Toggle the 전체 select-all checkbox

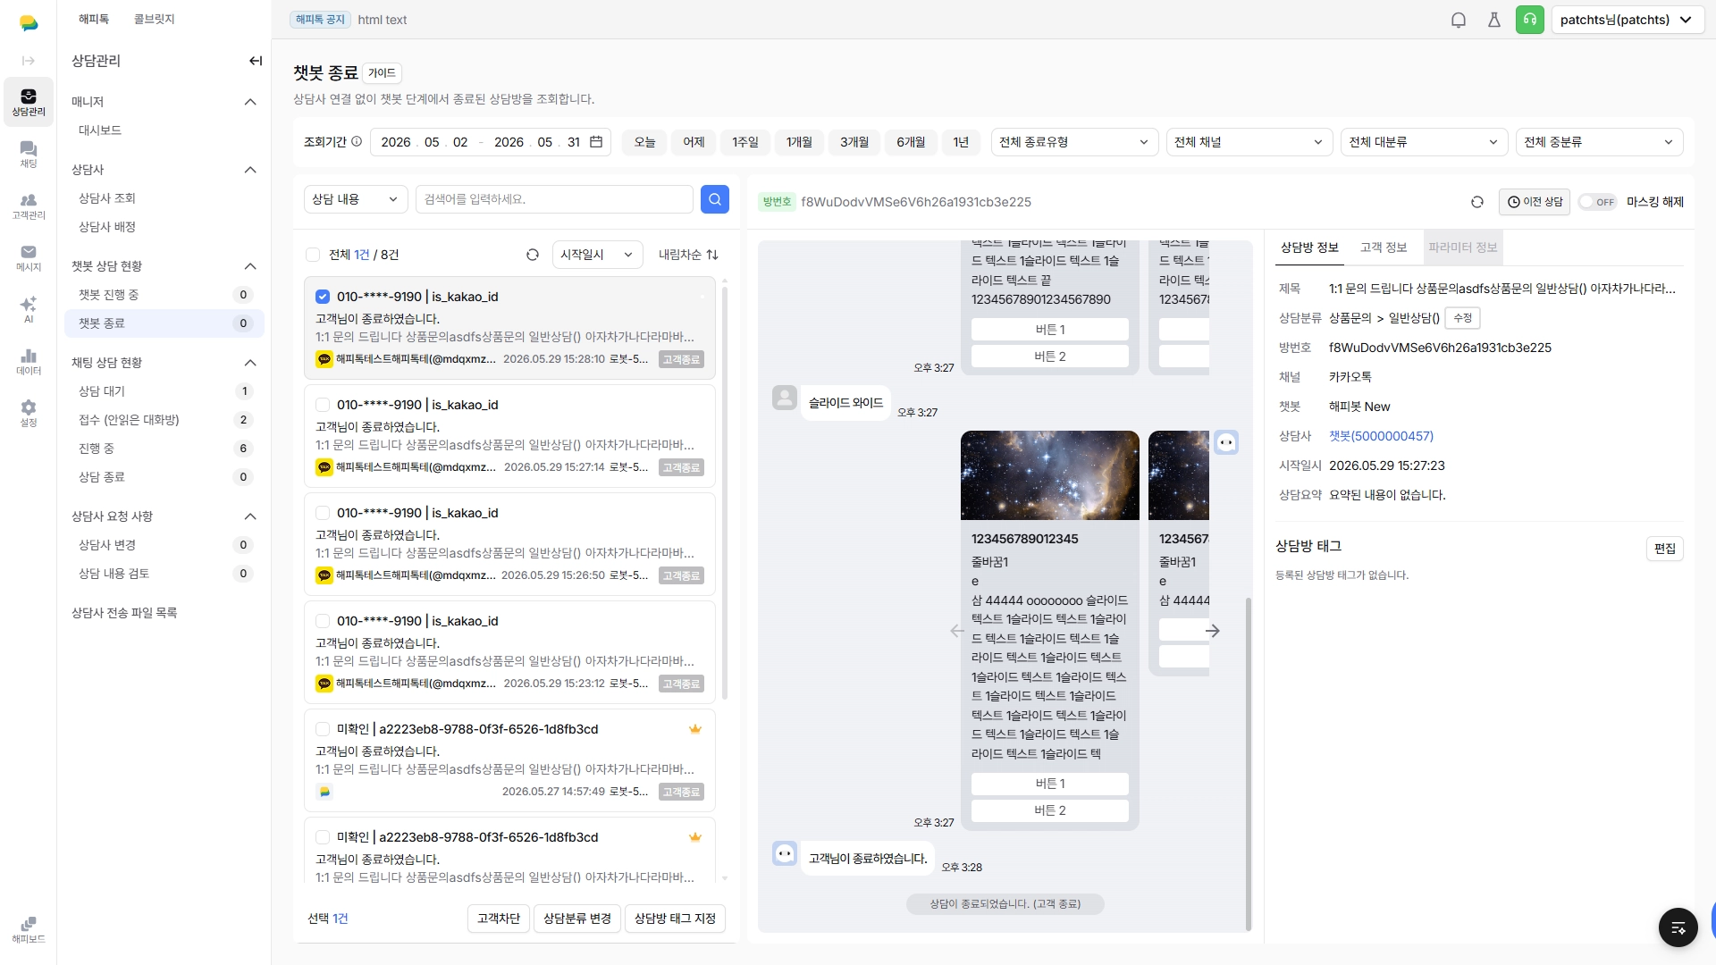pyautogui.click(x=313, y=255)
